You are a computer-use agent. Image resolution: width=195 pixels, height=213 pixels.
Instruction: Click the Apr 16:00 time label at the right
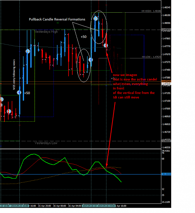pos(121,206)
